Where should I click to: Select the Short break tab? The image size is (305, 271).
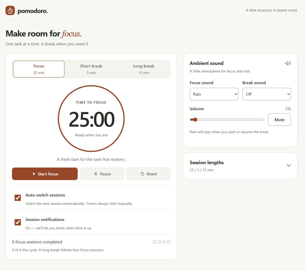point(91,69)
